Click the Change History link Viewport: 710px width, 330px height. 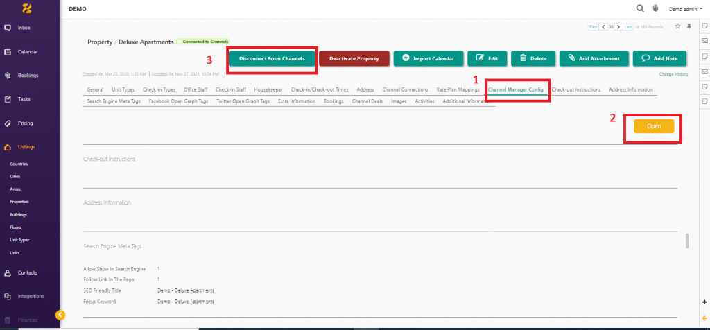click(673, 73)
